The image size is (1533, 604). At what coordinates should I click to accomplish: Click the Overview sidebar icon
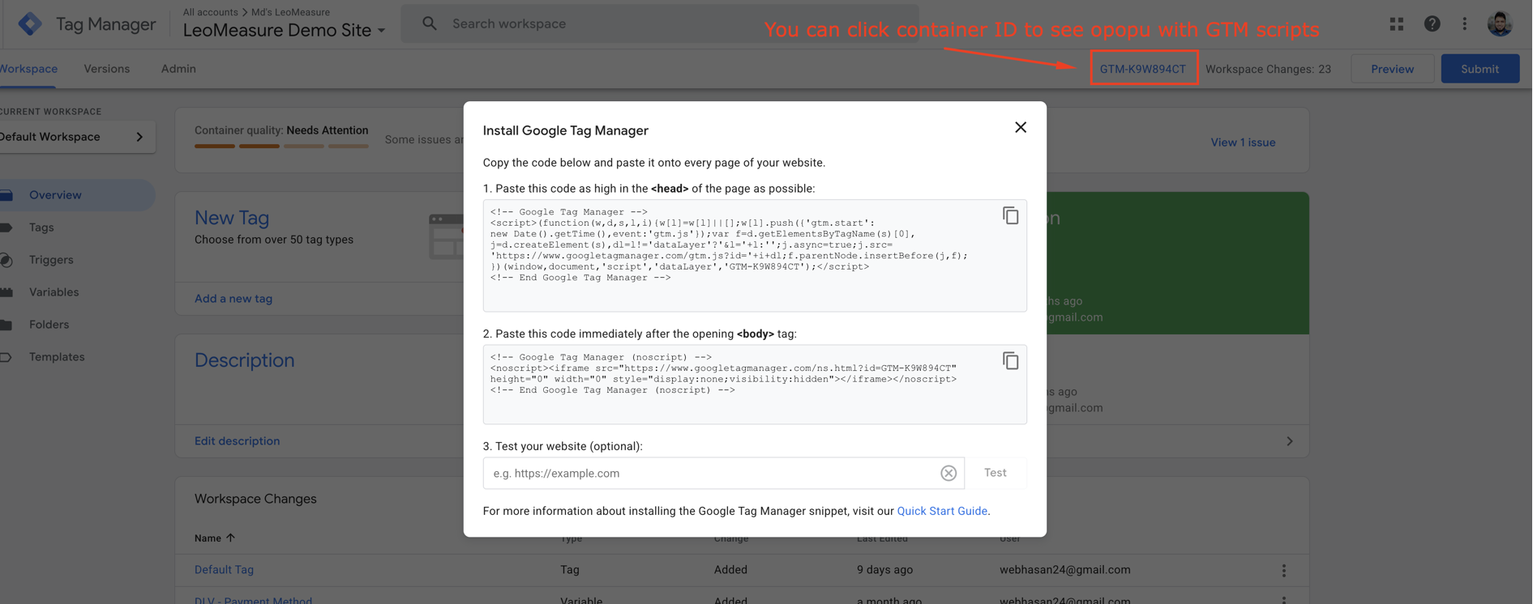6,195
